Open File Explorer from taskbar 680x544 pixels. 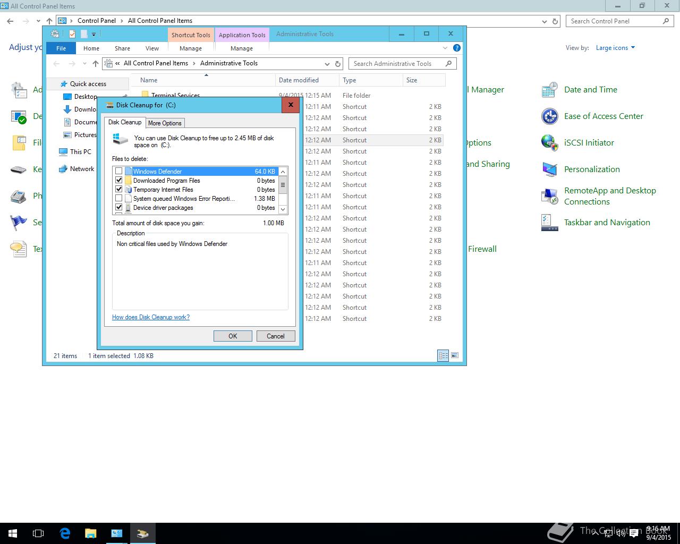coord(90,533)
